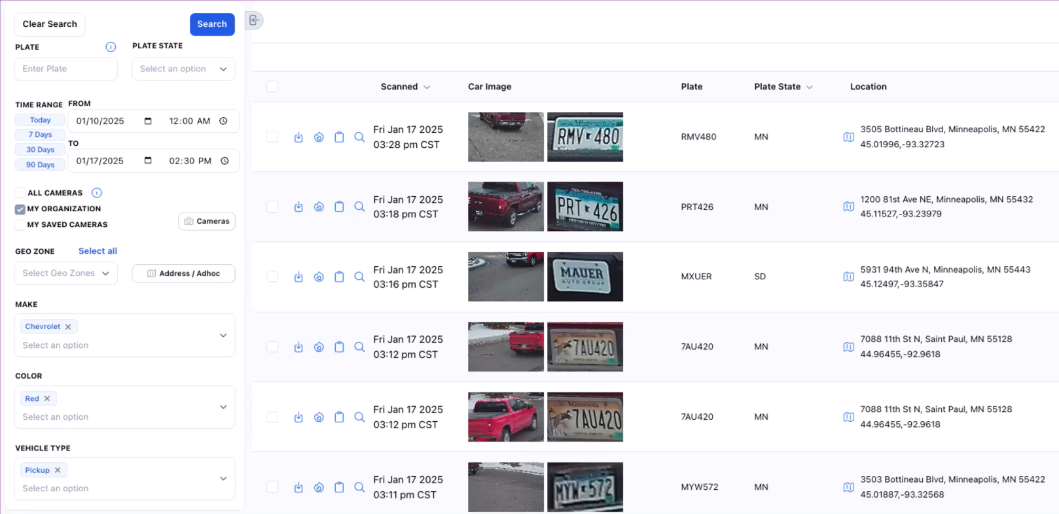1059x514 pixels.
Task: Click into the Enter Plate input field
Action: pyautogui.click(x=66, y=69)
